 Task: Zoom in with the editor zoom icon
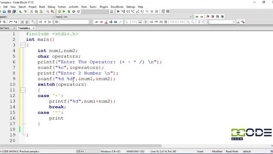point(188,22)
